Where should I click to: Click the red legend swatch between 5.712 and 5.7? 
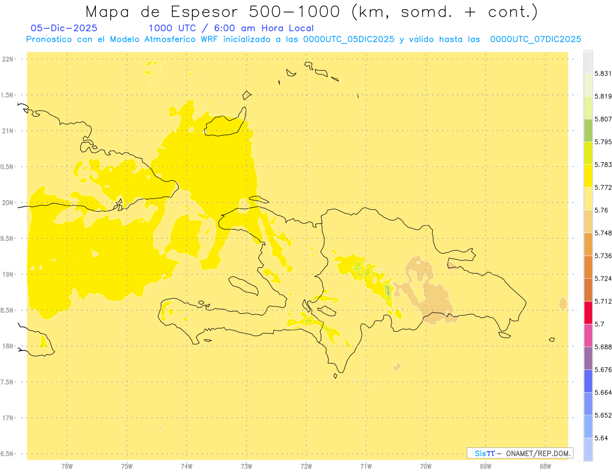coord(588,313)
